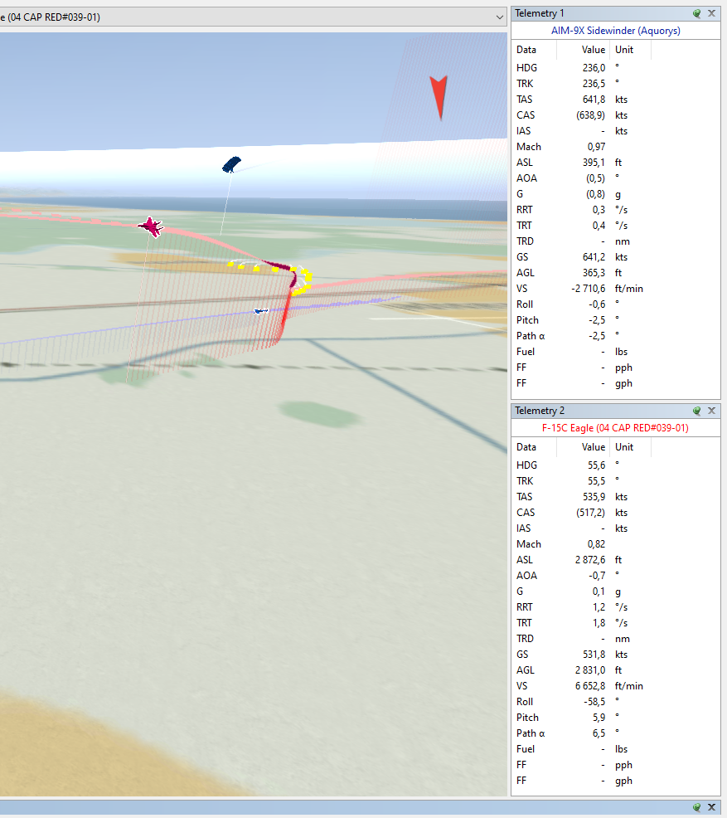Click the magenta F-15C aircraft in 3D view

(x=151, y=226)
